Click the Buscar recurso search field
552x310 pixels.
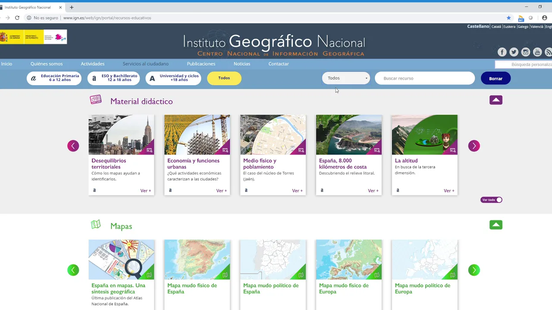click(x=425, y=78)
